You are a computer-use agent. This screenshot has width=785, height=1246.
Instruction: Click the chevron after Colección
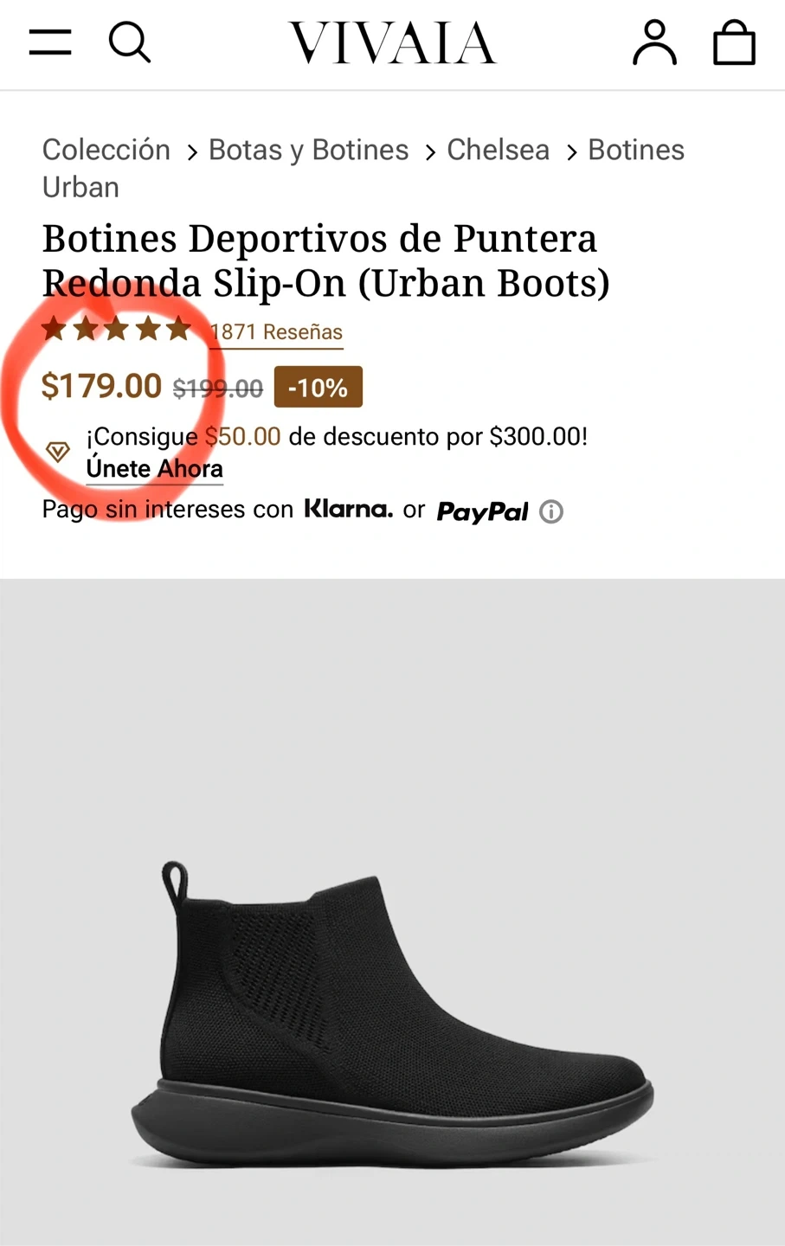(x=191, y=152)
